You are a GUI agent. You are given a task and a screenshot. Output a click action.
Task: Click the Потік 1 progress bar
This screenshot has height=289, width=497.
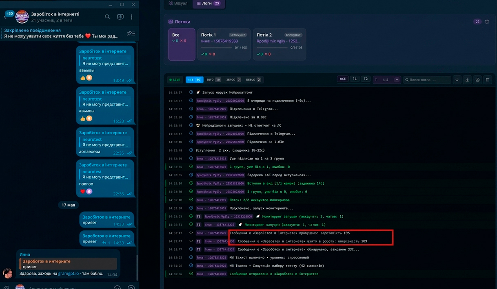(216, 48)
